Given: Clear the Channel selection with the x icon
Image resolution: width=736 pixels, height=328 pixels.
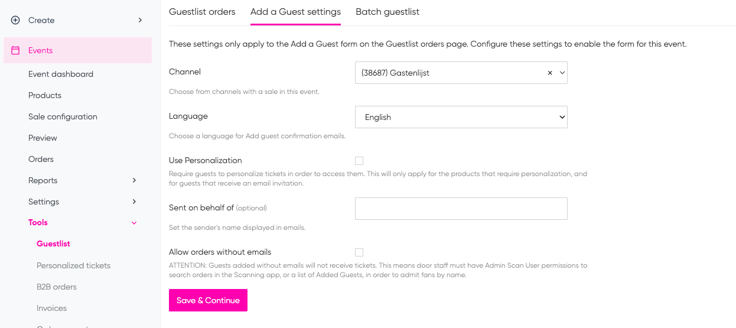Looking at the screenshot, I should (x=550, y=73).
